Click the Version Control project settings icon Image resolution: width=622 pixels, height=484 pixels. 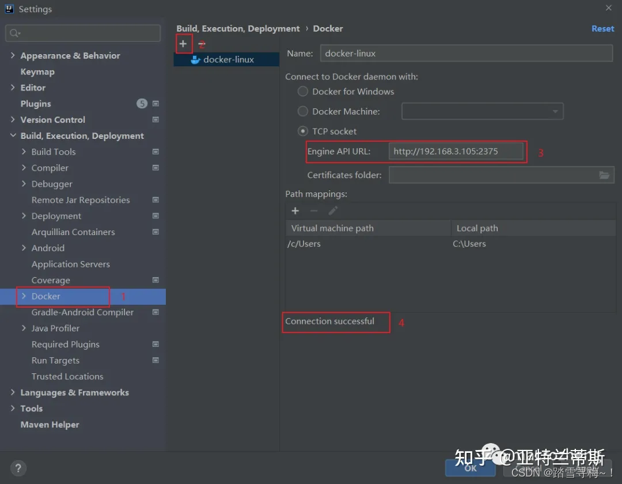tap(155, 119)
